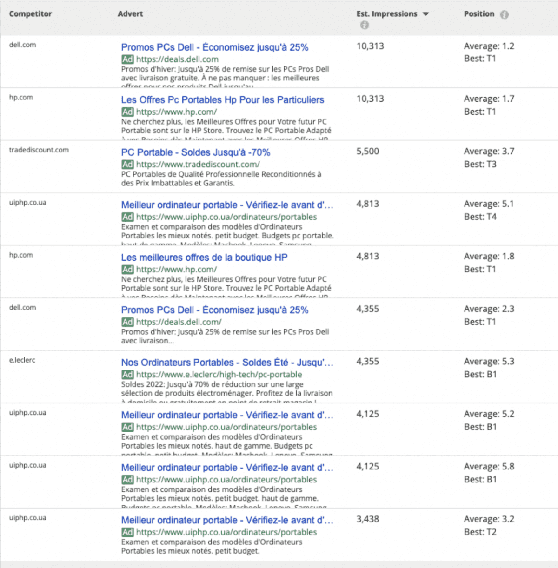Select the description starting 'PC Portables de Qualité Professionnelle'
The image size is (558, 568).
pyautogui.click(x=221, y=179)
